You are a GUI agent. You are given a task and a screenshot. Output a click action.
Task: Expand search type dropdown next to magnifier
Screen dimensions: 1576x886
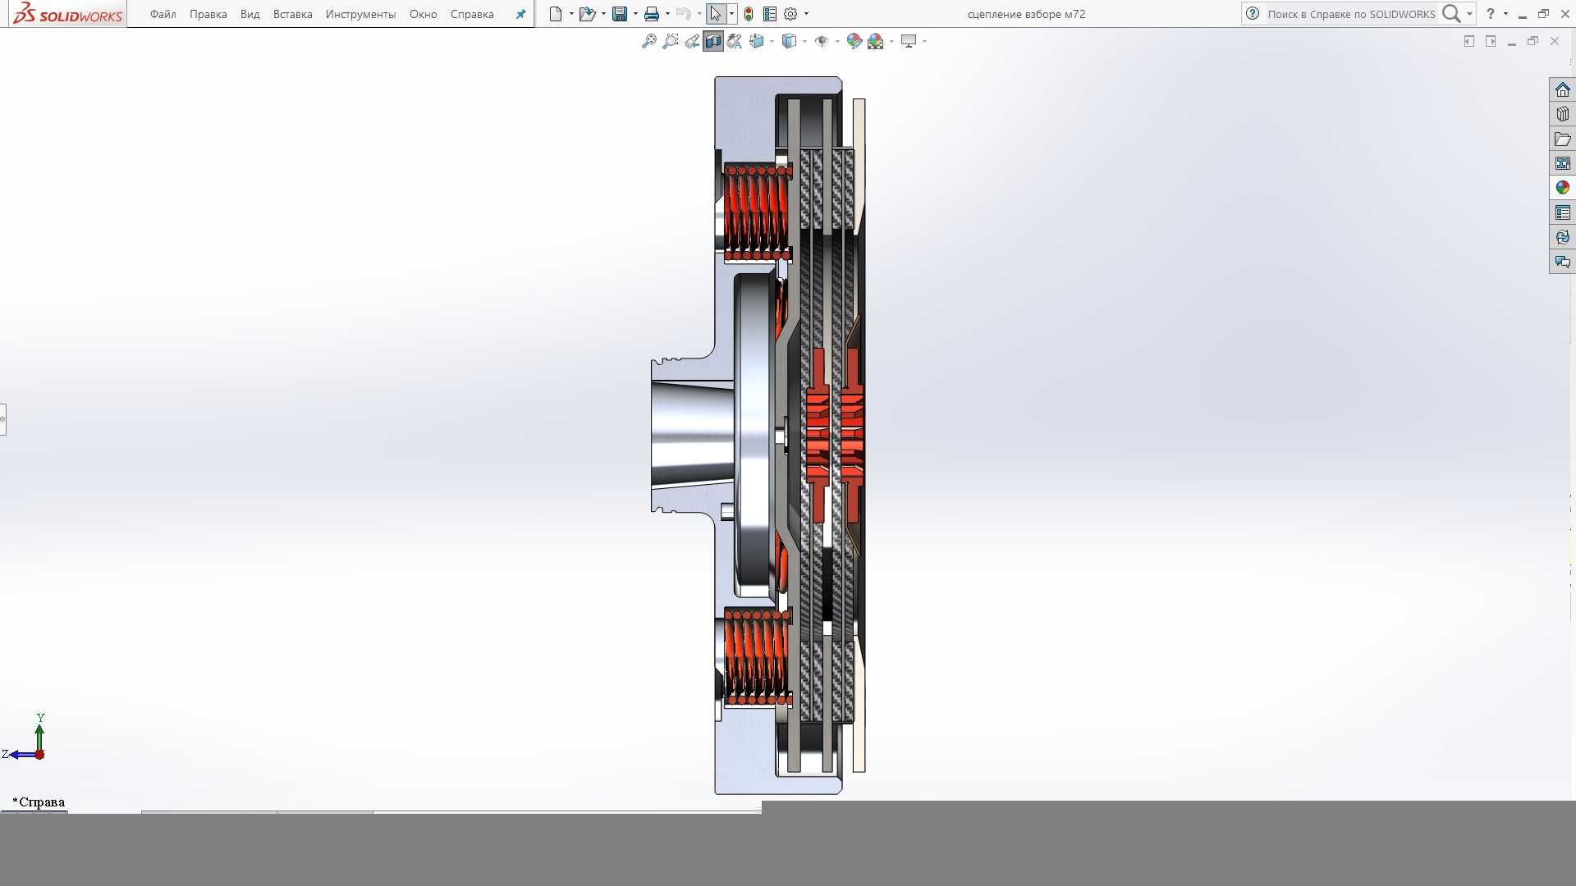click(1469, 14)
